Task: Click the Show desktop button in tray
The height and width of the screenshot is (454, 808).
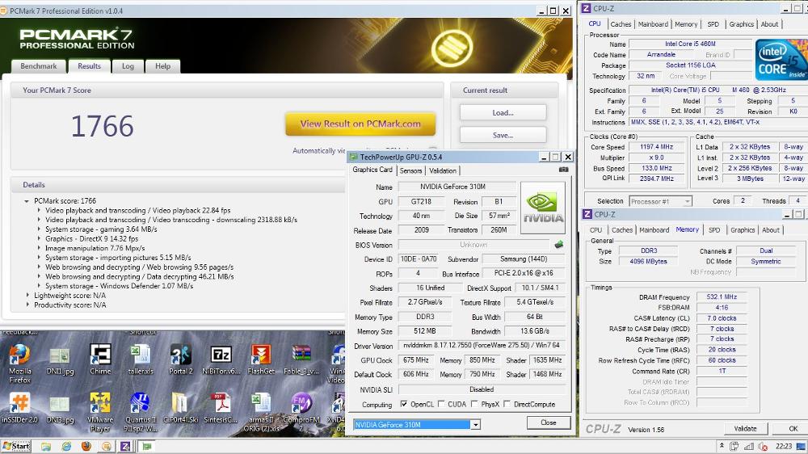Action: click(802, 446)
